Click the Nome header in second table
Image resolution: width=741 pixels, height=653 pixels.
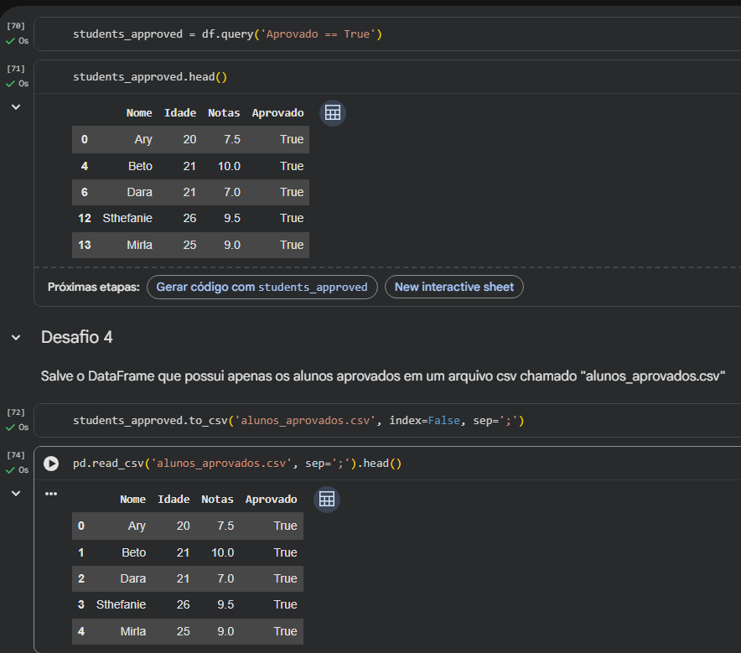[x=132, y=500]
